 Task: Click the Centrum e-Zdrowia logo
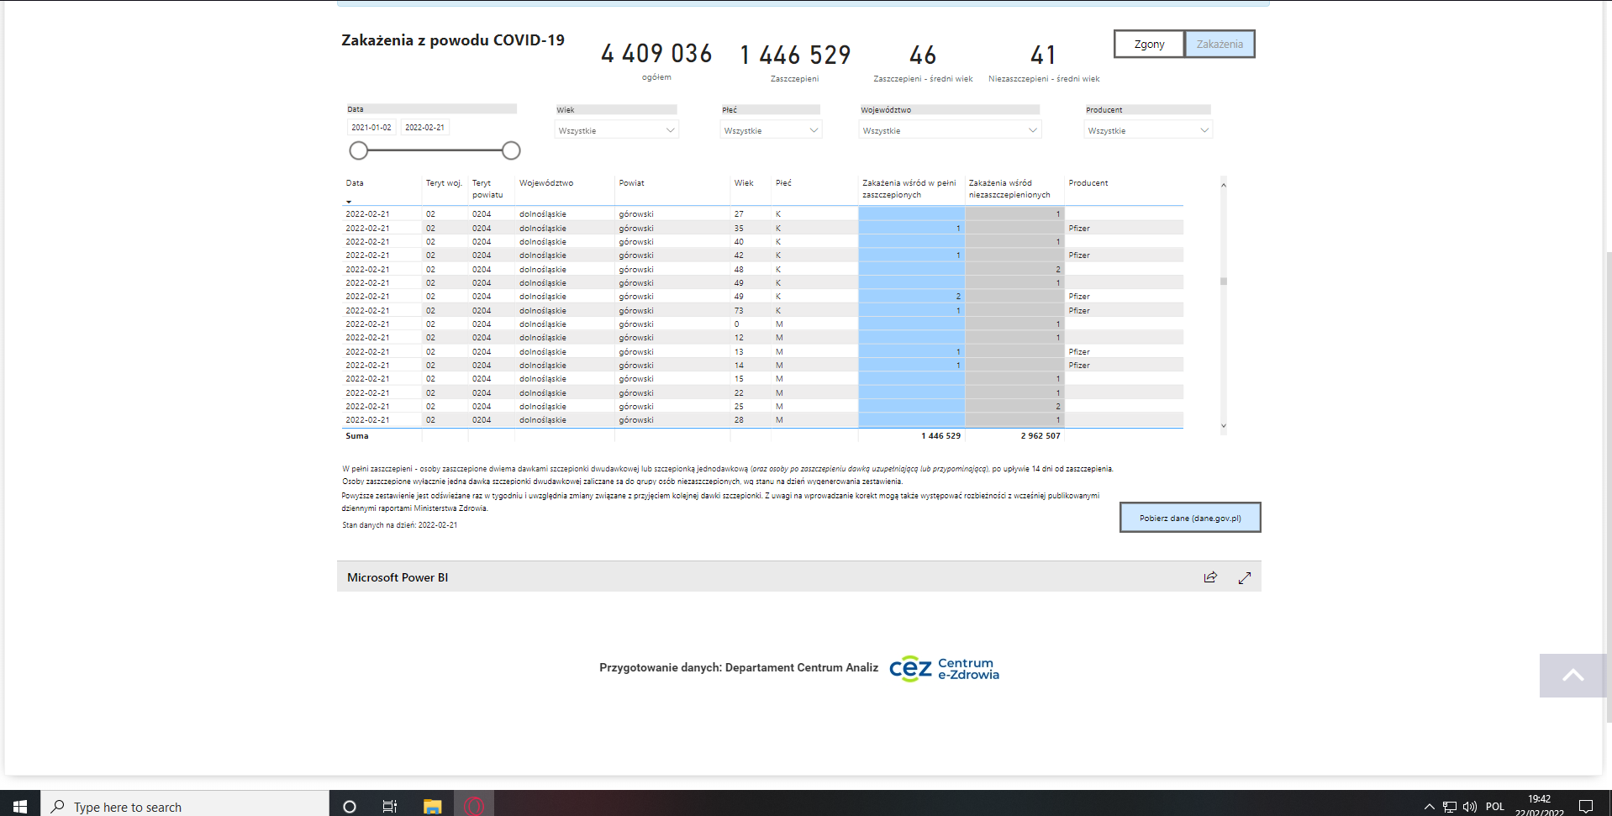click(x=944, y=668)
